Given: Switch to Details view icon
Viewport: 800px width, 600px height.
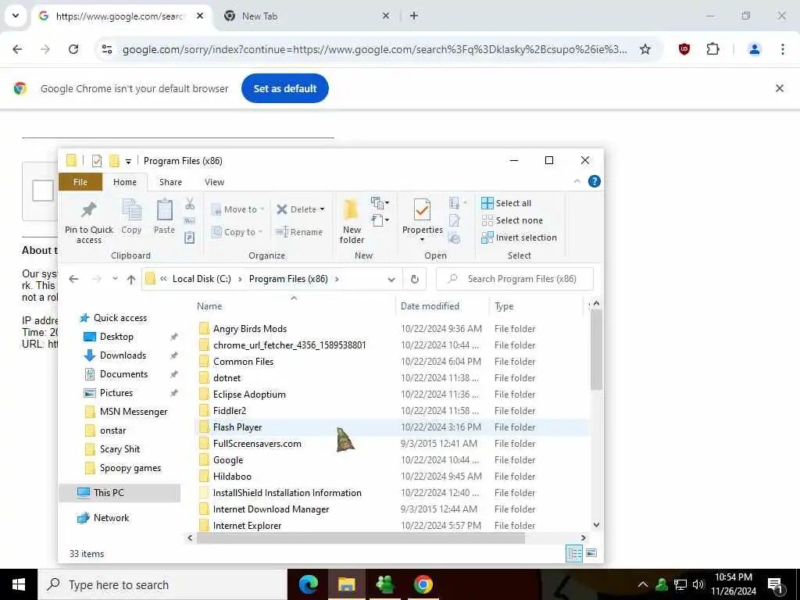Looking at the screenshot, I should click(574, 553).
